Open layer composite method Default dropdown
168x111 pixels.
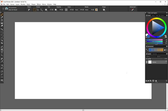pos(151,56)
